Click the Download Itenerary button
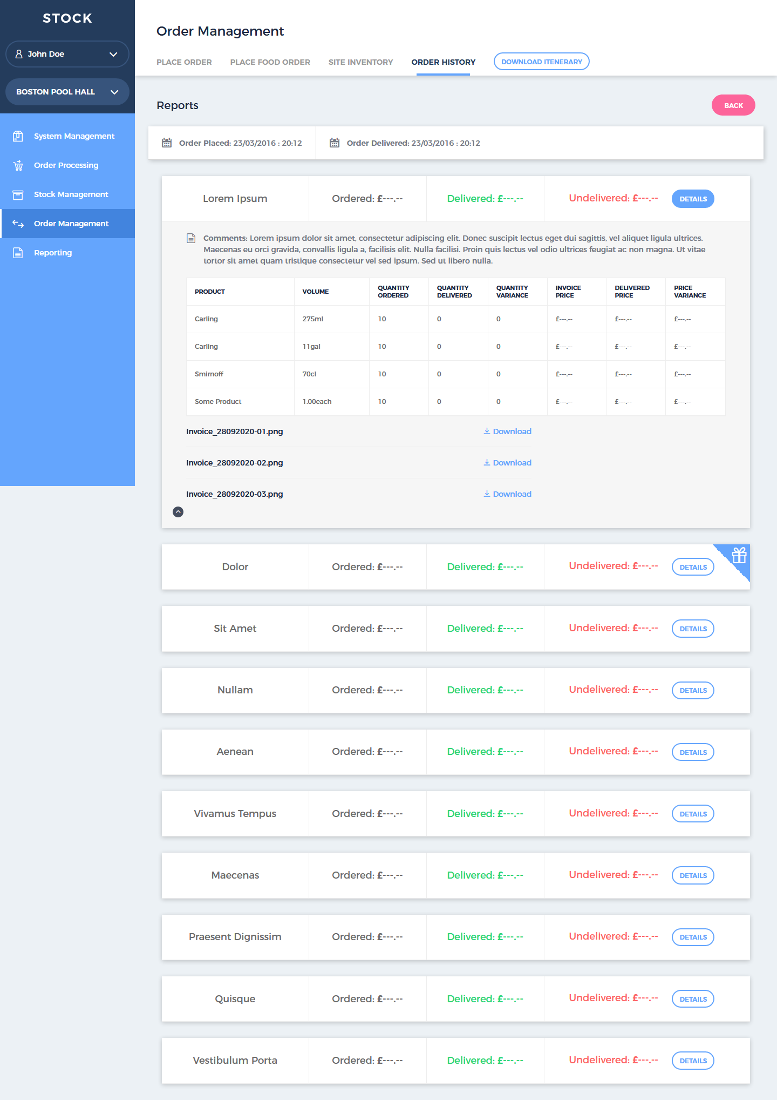This screenshot has width=777, height=1100. [541, 62]
